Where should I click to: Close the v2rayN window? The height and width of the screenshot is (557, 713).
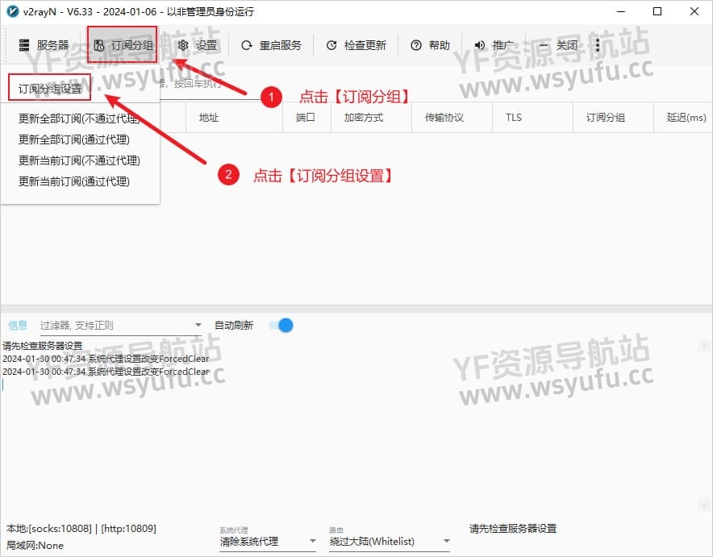click(x=694, y=11)
